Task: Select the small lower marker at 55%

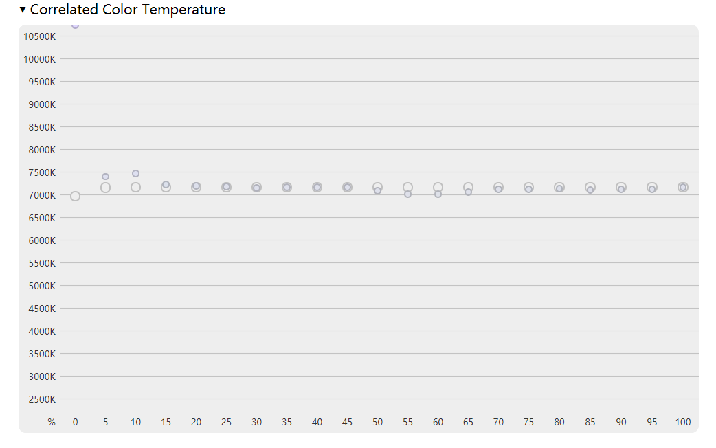Action: pyautogui.click(x=407, y=194)
